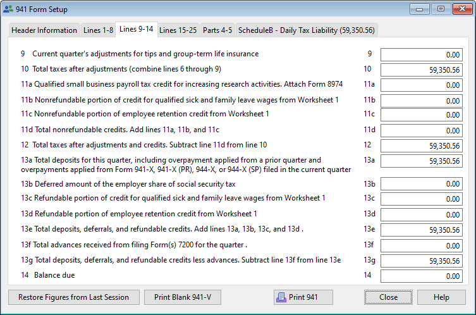This screenshot has height=315, width=476.
Task: Click line 13f total advances field
Action: (x=422, y=245)
